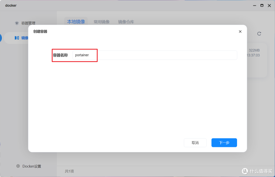Close the 创建容器 dialog
This screenshot has height=177, width=275.
click(x=240, y=32)
